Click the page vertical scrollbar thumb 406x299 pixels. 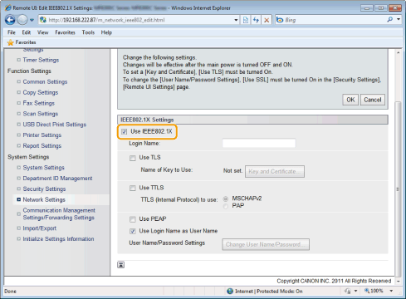click(x=398, y=189)
